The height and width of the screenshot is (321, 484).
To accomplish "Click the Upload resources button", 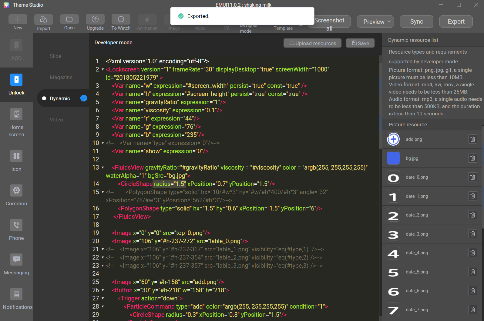I will coord(312,43).
